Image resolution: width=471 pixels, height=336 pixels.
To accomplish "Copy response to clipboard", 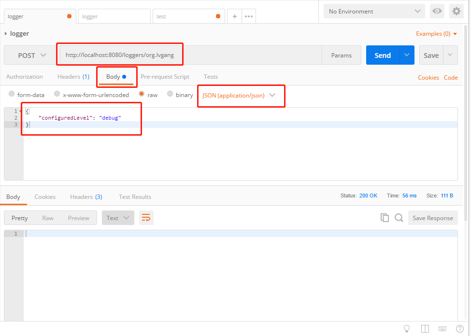I will click(385, 218).
